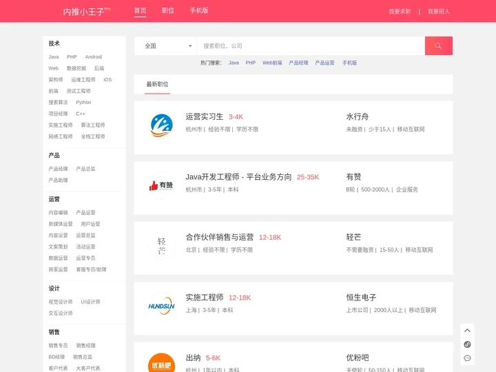Click the scroll-to-top chevron icon

(467, 331)
